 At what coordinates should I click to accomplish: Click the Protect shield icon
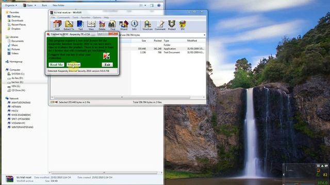point(172,25)
